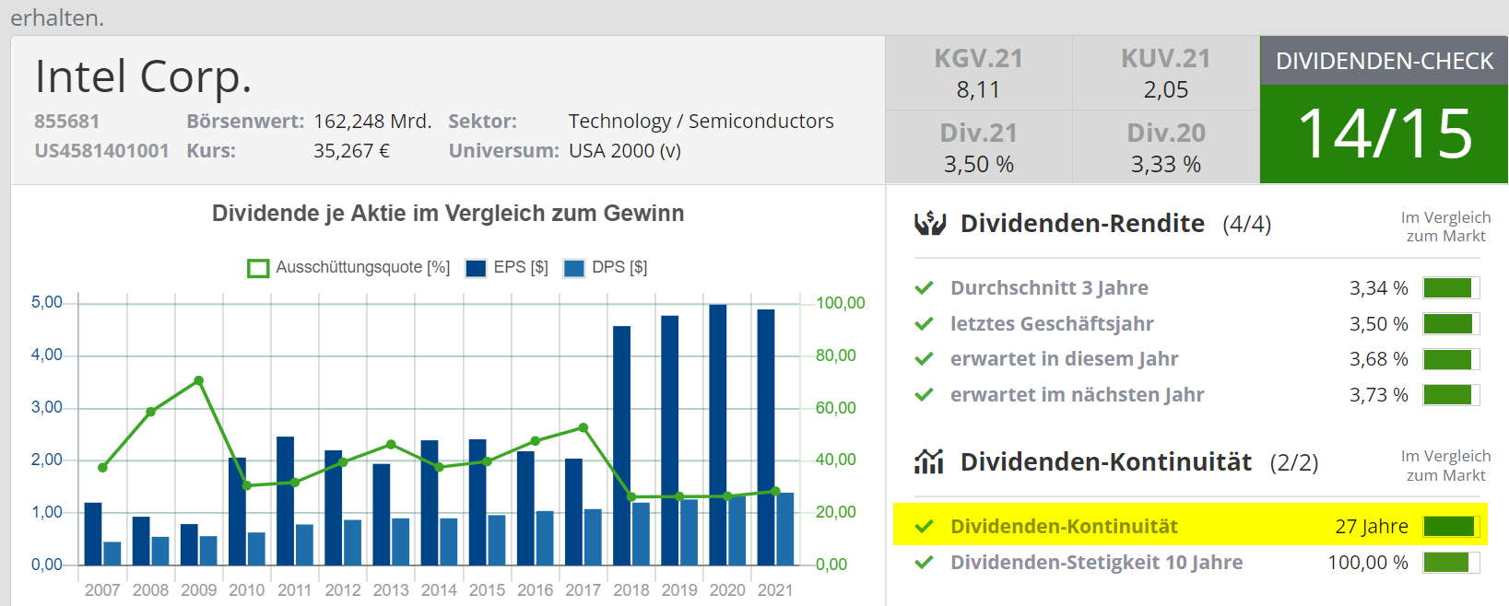This screenshot has height=606, width=1509.
Task: Click Dividenden-Kontinuität (2/2) heading
Action: pyautogui.click(x=1139, y=461)
